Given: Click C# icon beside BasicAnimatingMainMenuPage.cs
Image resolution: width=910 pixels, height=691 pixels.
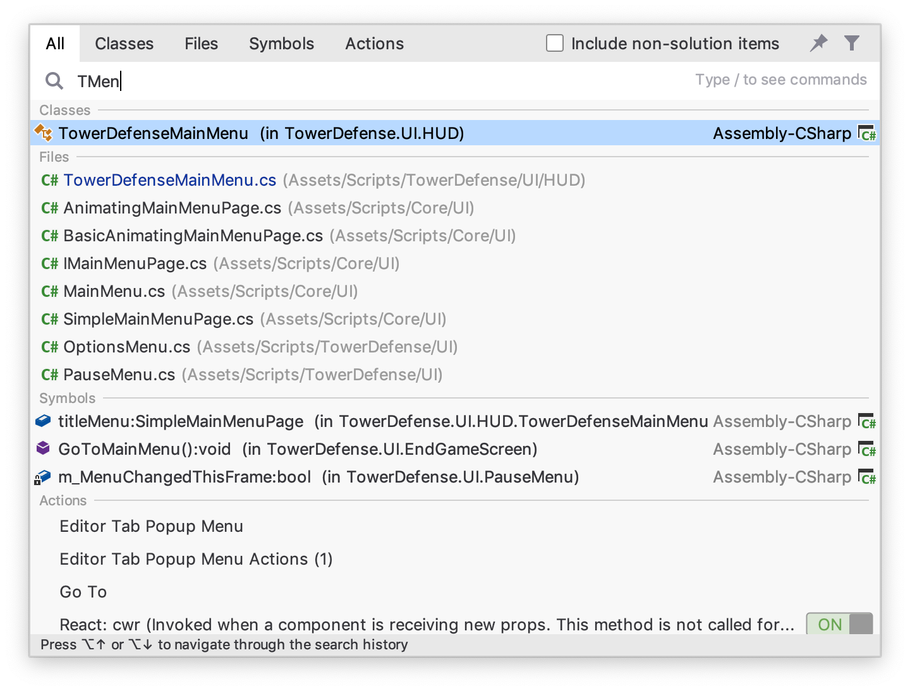Looking at the screenshot, I should coord(49,236).
